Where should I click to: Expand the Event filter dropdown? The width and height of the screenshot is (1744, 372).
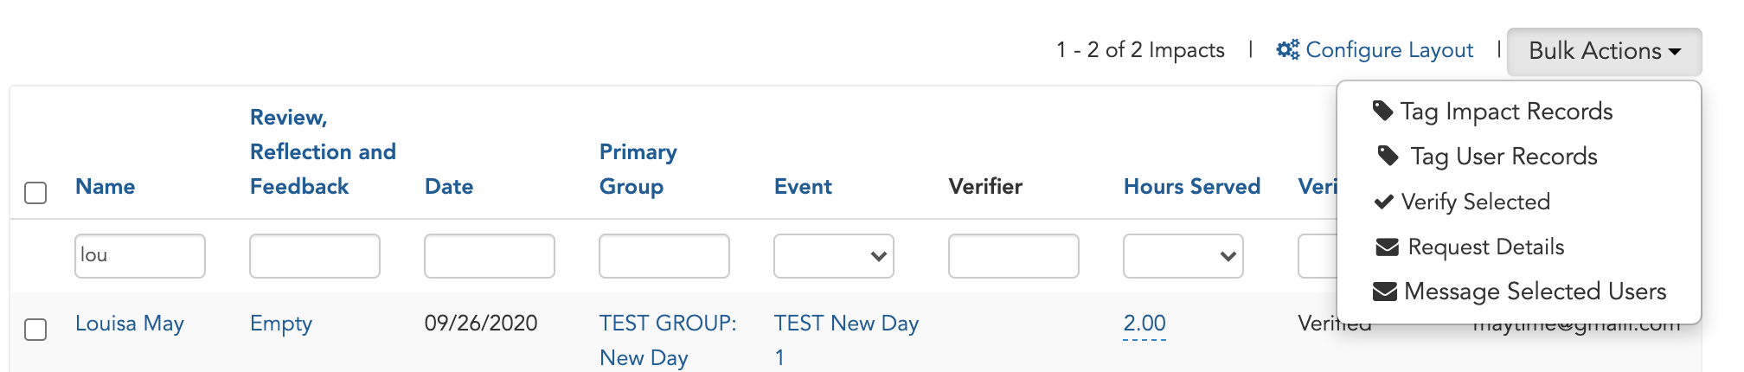(x=834, y=256)
